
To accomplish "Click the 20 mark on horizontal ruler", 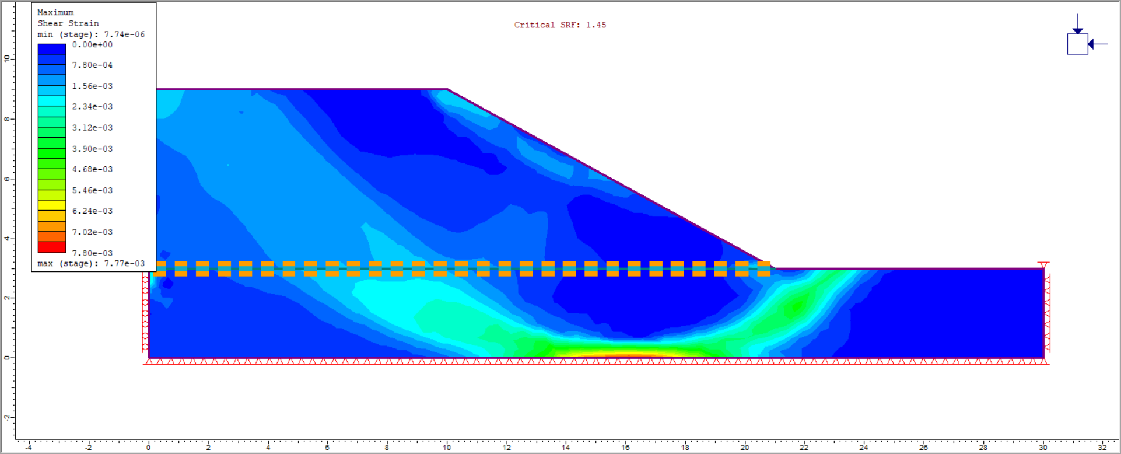I will (x=745, y=447).
